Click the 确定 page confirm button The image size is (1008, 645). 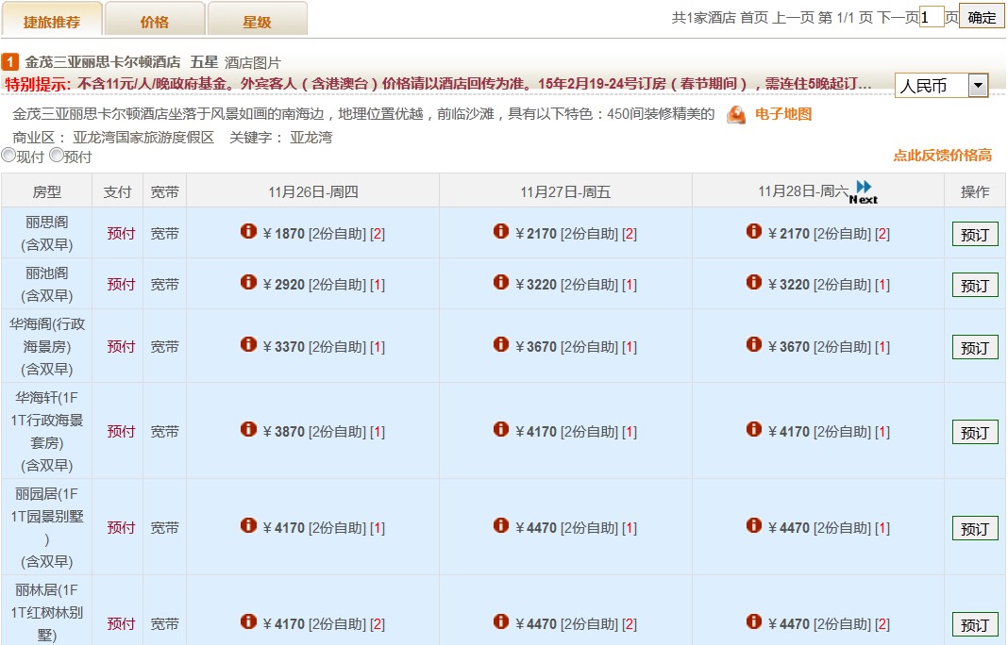982,17
